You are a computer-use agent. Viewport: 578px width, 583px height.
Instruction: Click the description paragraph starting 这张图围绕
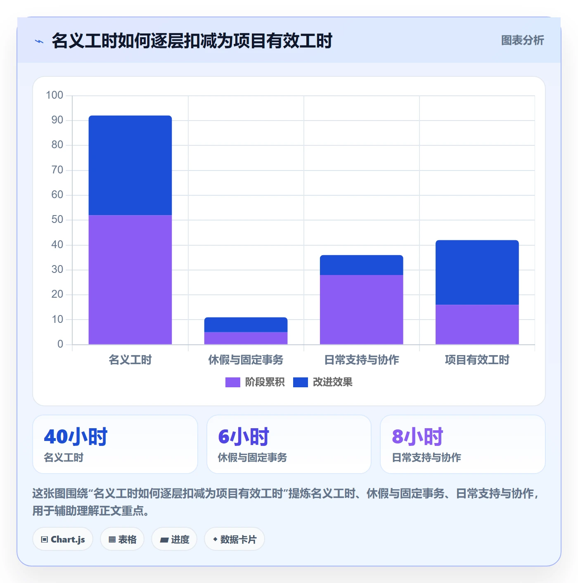coord(286,502)
